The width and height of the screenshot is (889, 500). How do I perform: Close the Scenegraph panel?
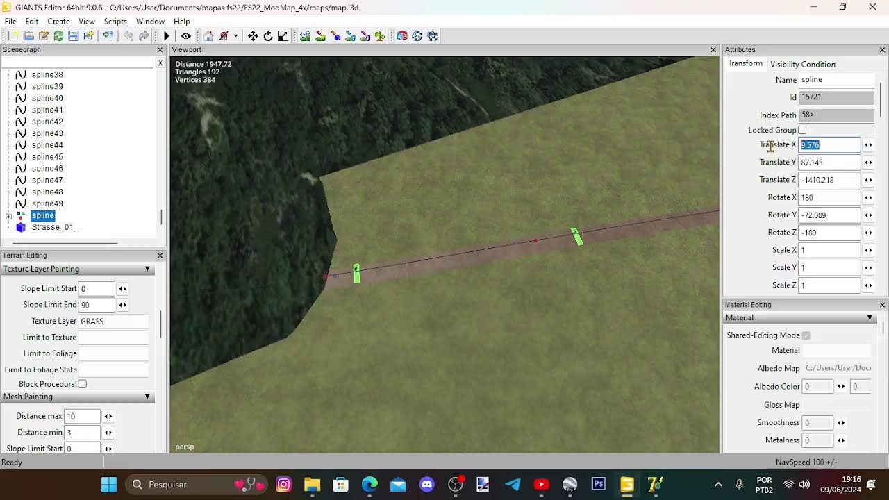click(x=160, y=50)
